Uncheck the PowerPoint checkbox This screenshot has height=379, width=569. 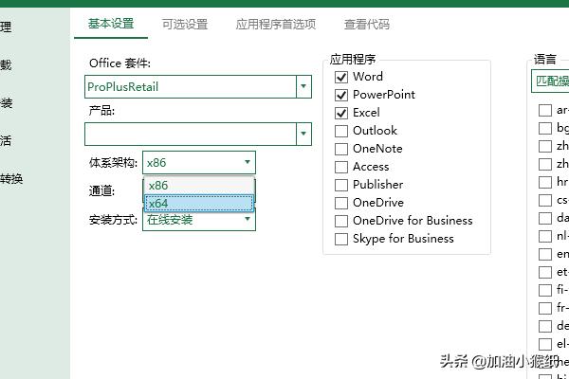pos(341,95)
